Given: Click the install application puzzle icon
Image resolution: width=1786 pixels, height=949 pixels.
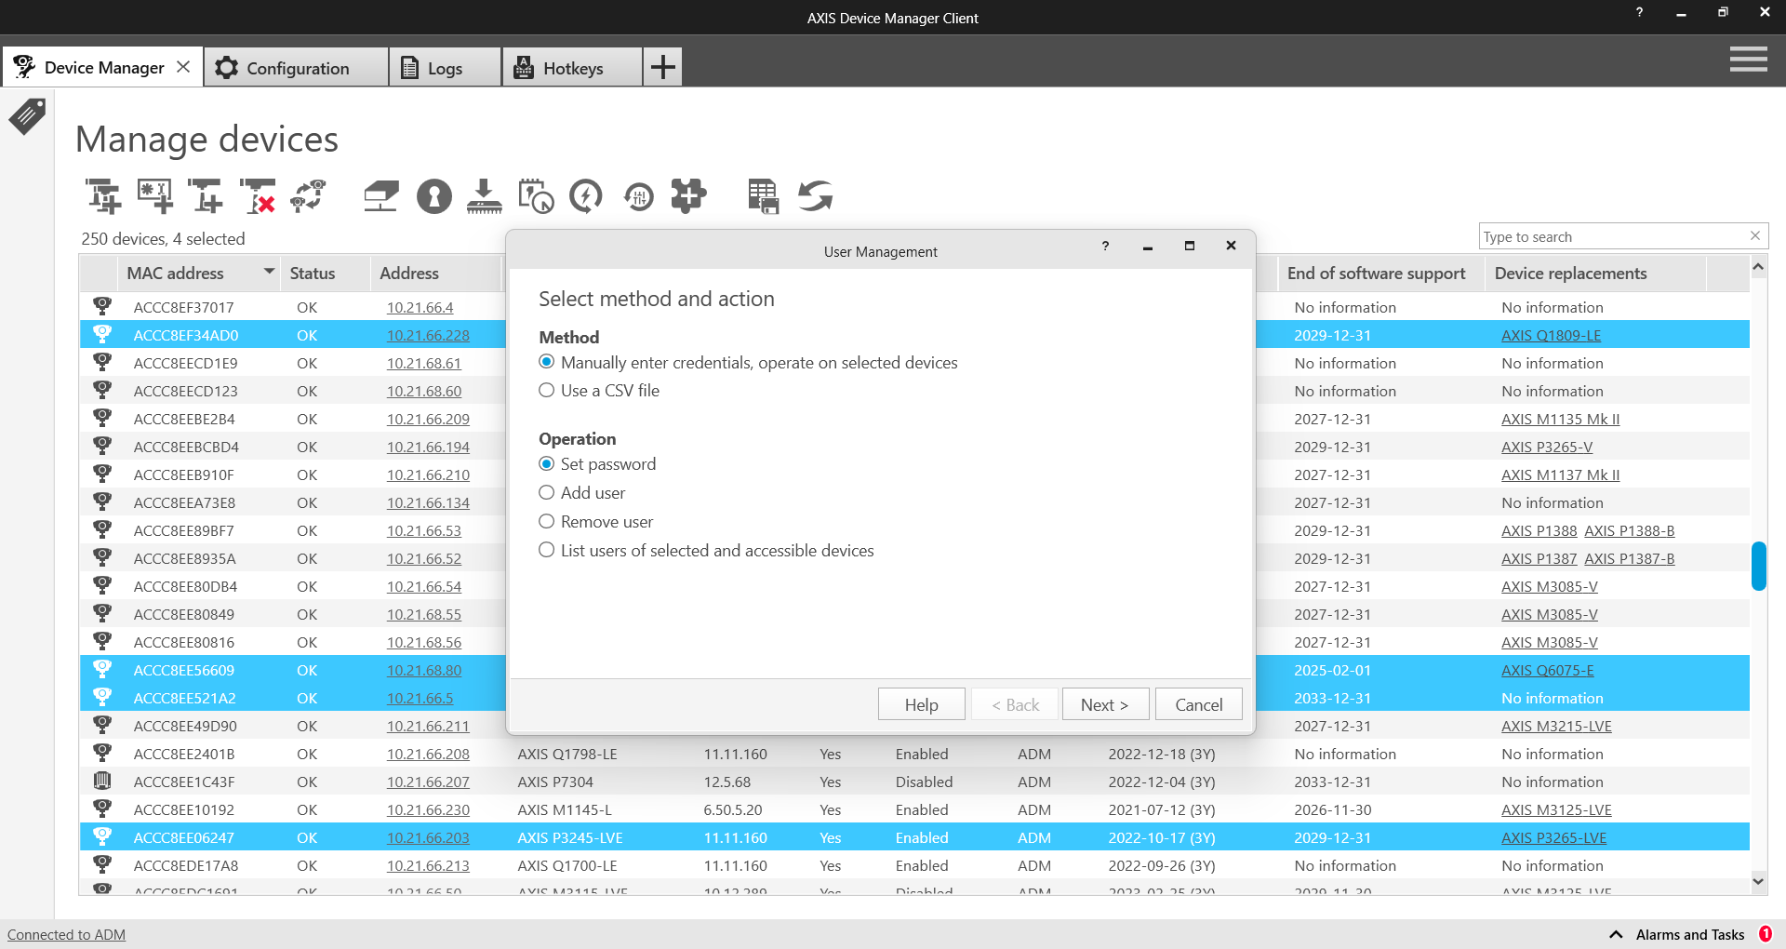Looking at the screenshot, I should point(689,196).
